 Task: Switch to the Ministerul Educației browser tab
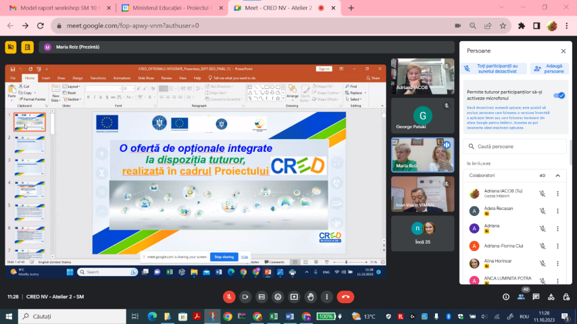(172, 8)
